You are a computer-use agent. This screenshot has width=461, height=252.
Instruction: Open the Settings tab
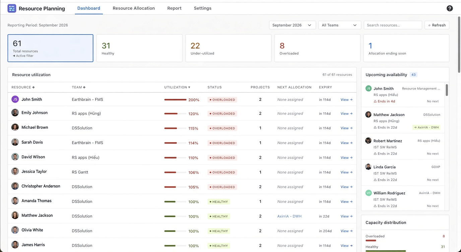203,8
